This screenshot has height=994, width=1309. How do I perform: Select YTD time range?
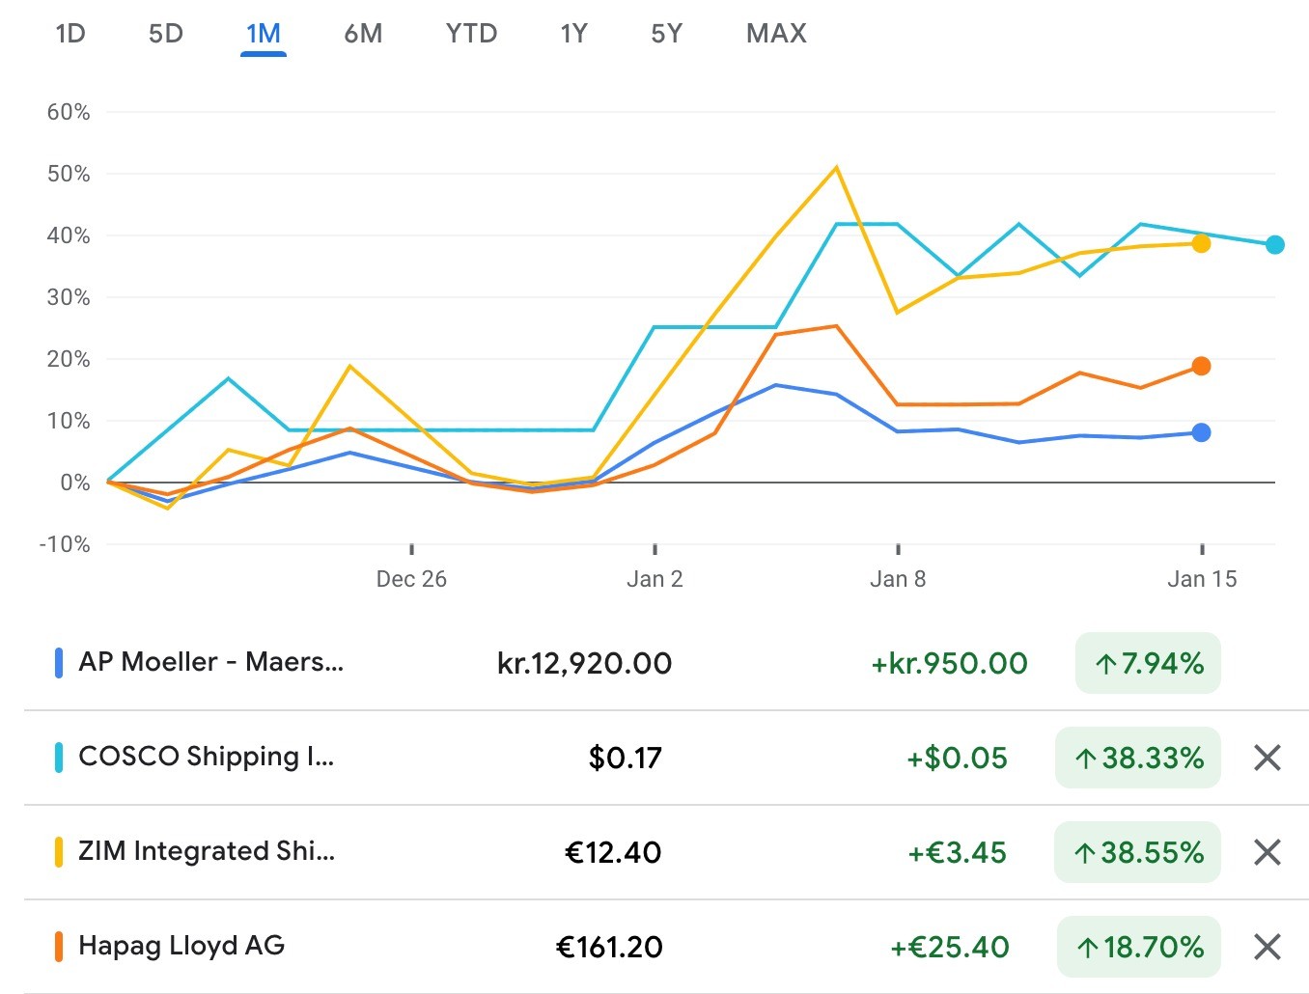click(471, 34)
